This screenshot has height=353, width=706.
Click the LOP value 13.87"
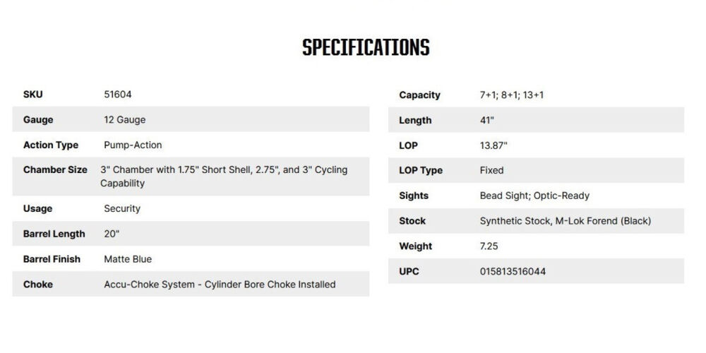pyautogui.click(x=493, y=145)
